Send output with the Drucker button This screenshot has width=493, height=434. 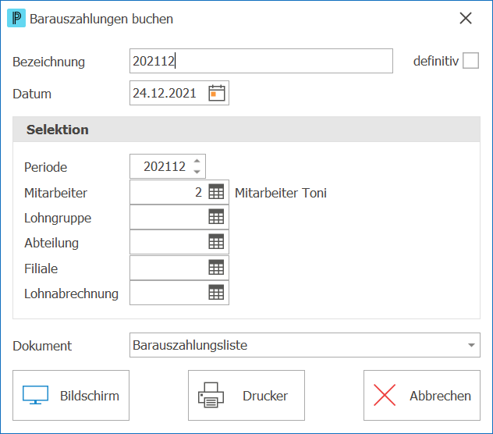tap(247, 395)
